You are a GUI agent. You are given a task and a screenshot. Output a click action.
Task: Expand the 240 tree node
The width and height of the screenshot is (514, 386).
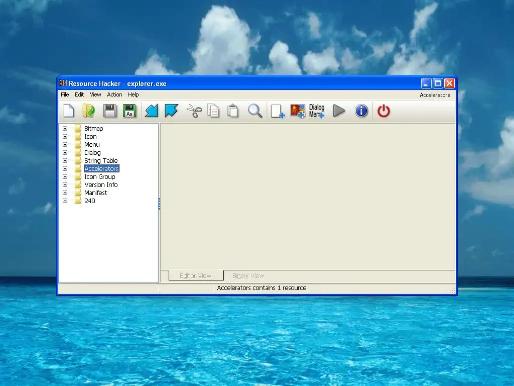tap(65, 201)
